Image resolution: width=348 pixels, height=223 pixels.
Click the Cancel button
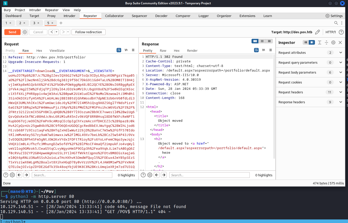click(x=38, y=32)
